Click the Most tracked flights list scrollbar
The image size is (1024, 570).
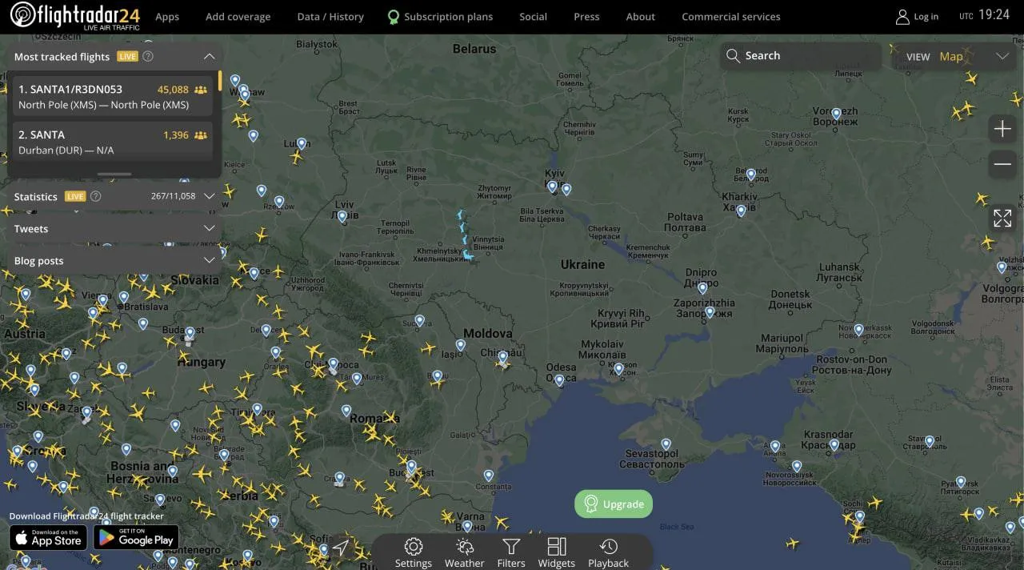pyautogui.click(x=220, y=82)
